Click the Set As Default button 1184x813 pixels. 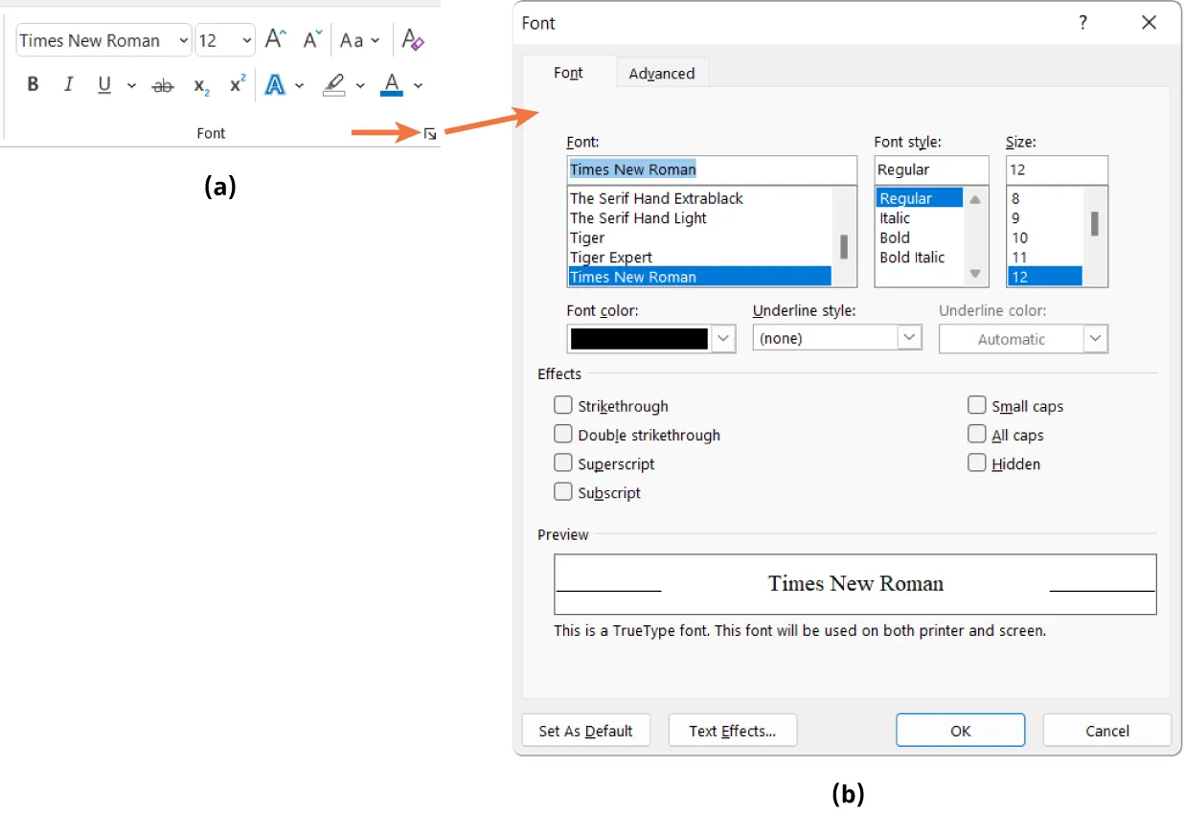point(585,730)
